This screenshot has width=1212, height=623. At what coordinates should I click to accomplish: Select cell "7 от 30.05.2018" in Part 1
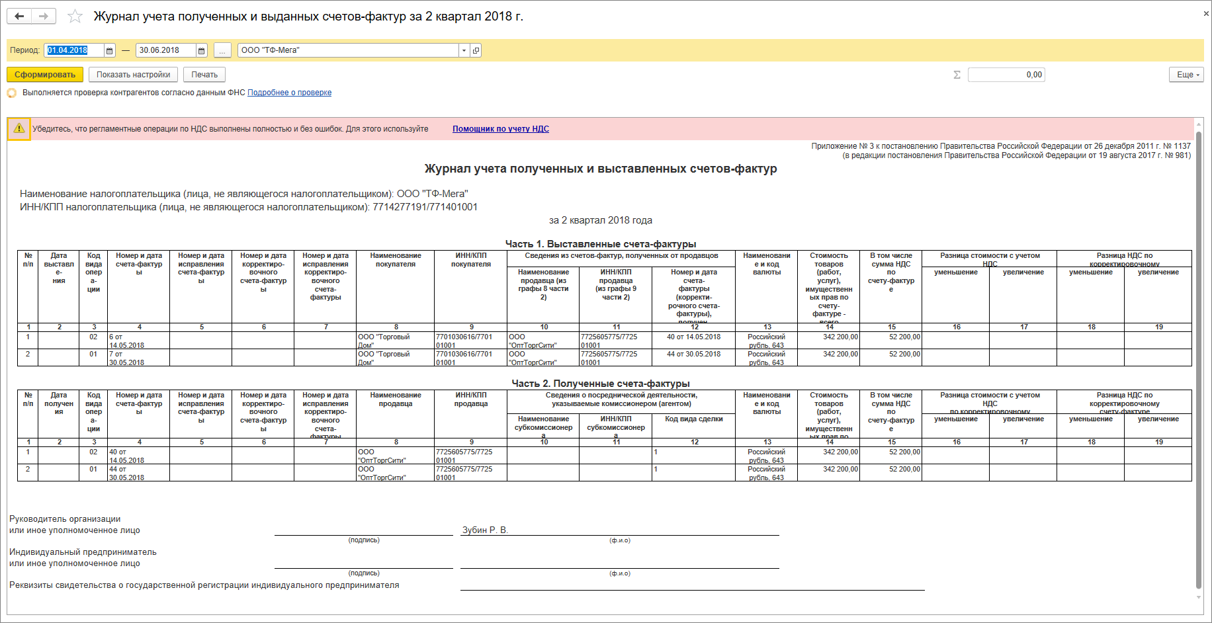(x=139, y=358)
